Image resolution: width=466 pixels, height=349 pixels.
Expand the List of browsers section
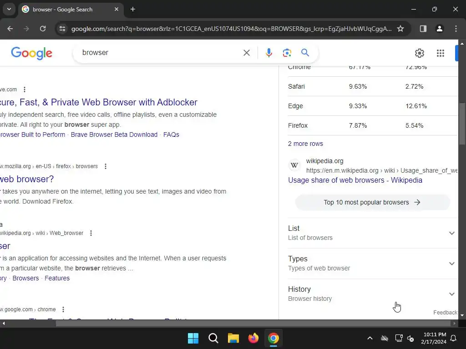coord(372,233)
